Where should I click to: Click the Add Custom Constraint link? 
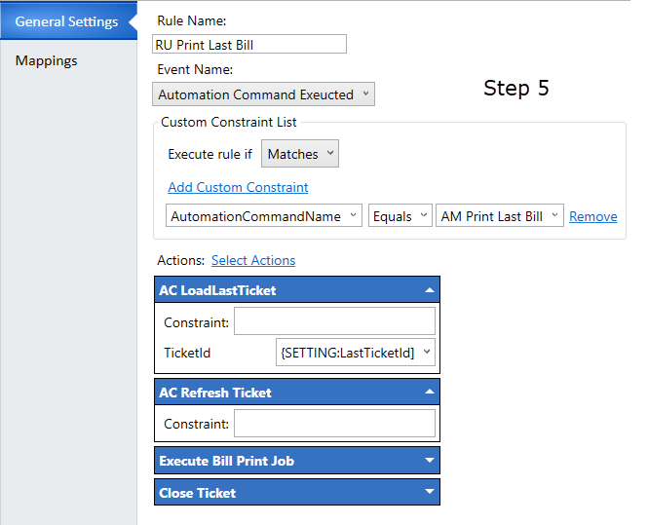pos(238,187)
